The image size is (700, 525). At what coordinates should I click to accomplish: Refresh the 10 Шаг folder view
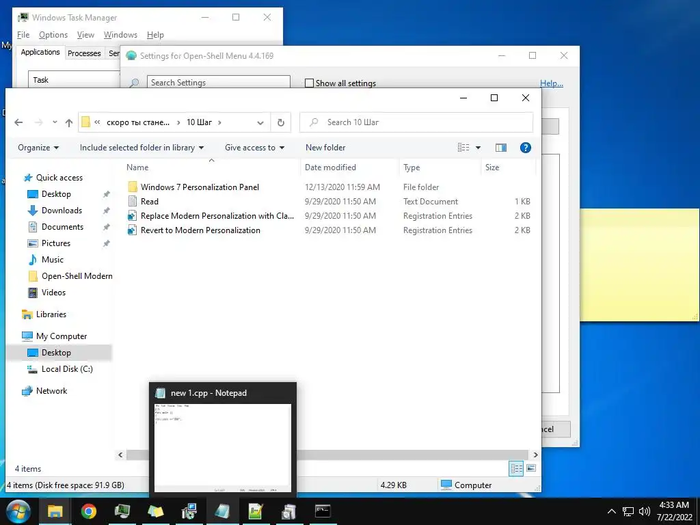[281, 122]
